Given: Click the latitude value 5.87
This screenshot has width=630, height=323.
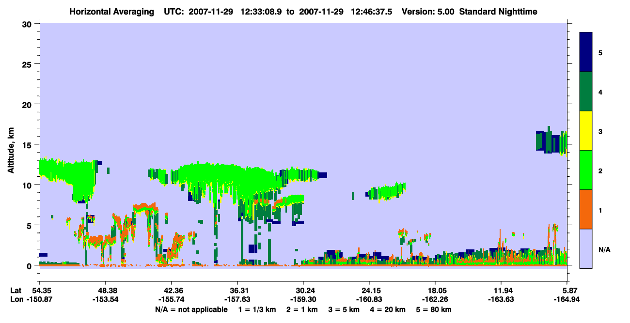Looking at the screenshot, I should click(x=569, y=290).
